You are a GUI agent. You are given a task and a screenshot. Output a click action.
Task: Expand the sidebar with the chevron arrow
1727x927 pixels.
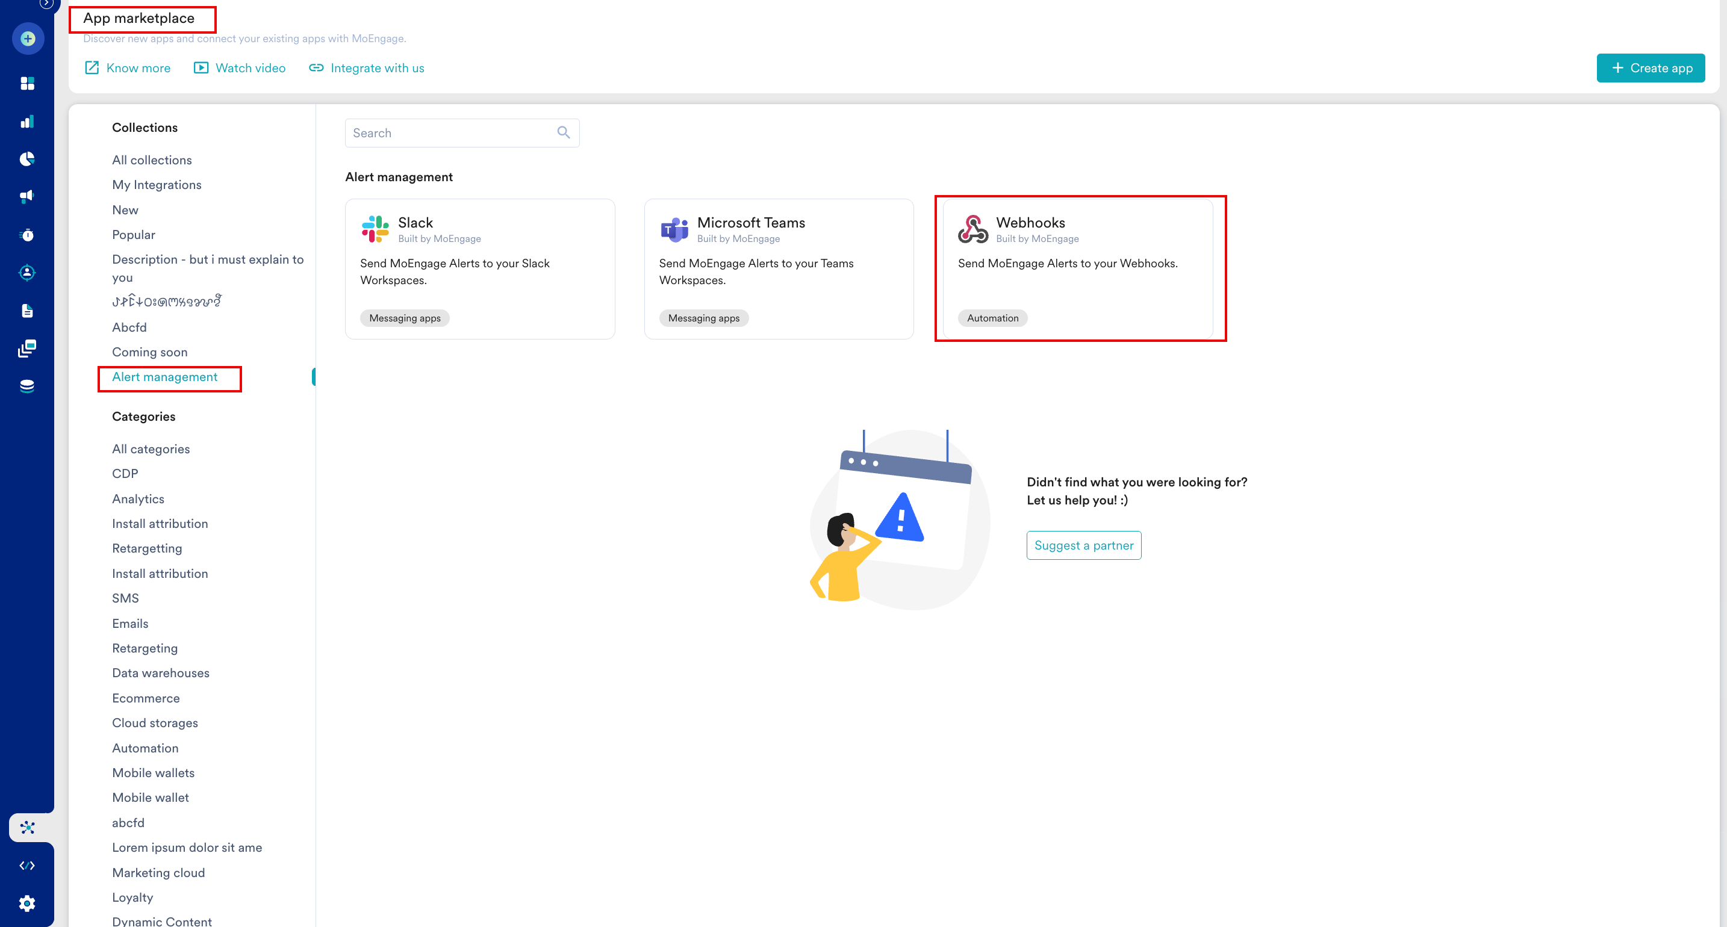click(46, 4)
